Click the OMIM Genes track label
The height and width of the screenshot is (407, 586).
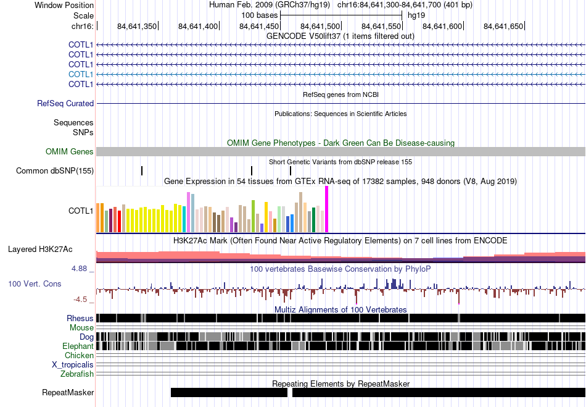click(70, 151)
